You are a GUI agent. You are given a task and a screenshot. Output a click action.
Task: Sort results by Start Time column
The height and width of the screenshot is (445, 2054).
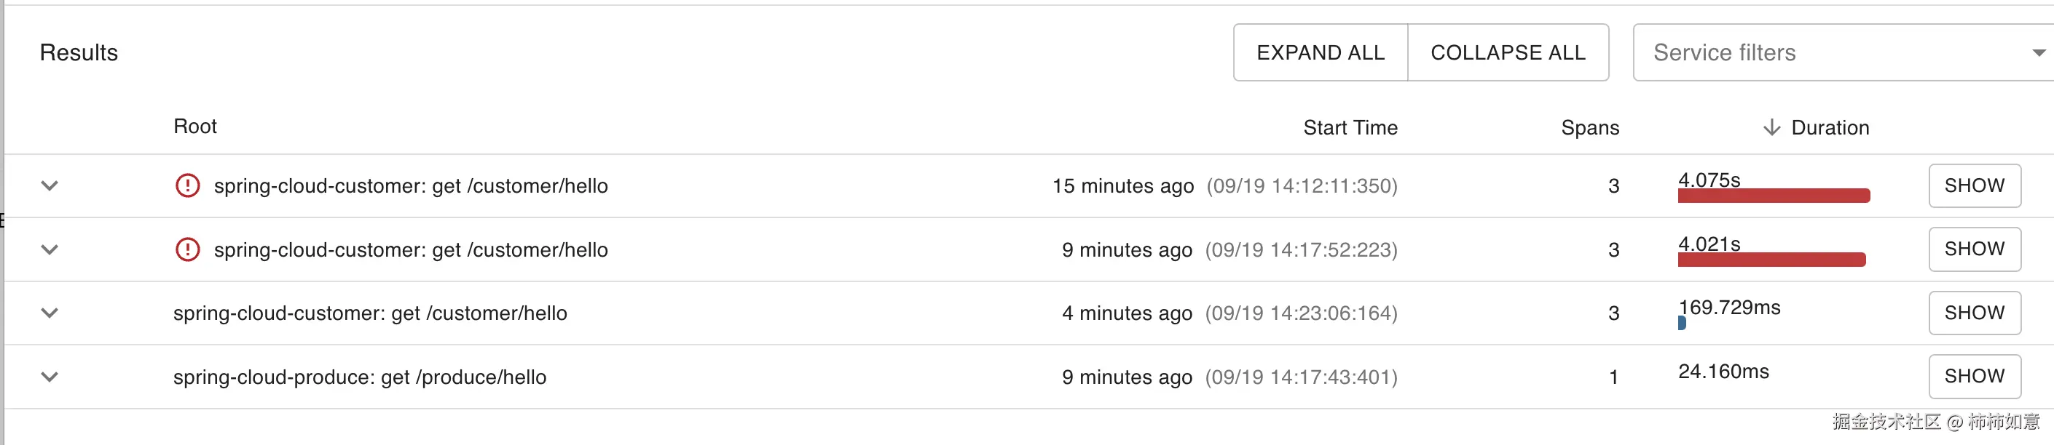(1350, 127)
